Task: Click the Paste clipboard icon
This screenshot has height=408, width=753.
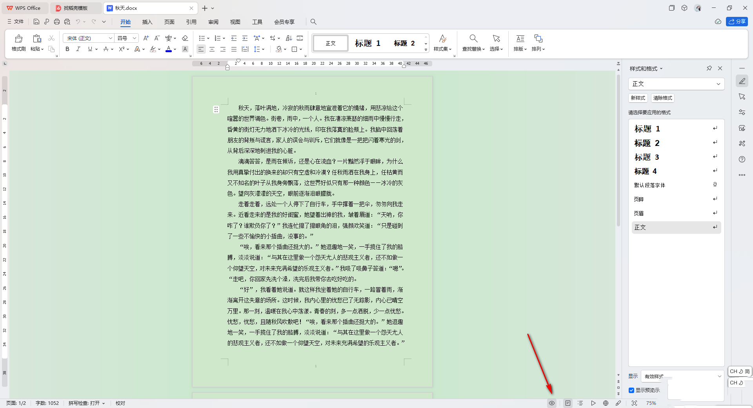Action: click(37, 39)
